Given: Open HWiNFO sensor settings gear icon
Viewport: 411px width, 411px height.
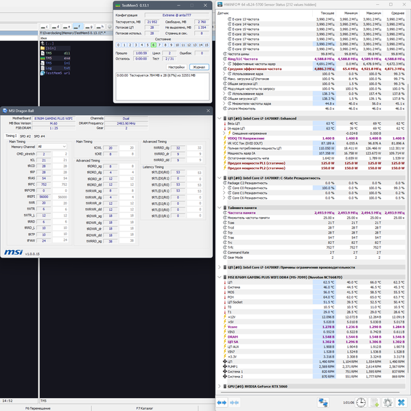Looking at the screenshot, I should coord(388,402).
